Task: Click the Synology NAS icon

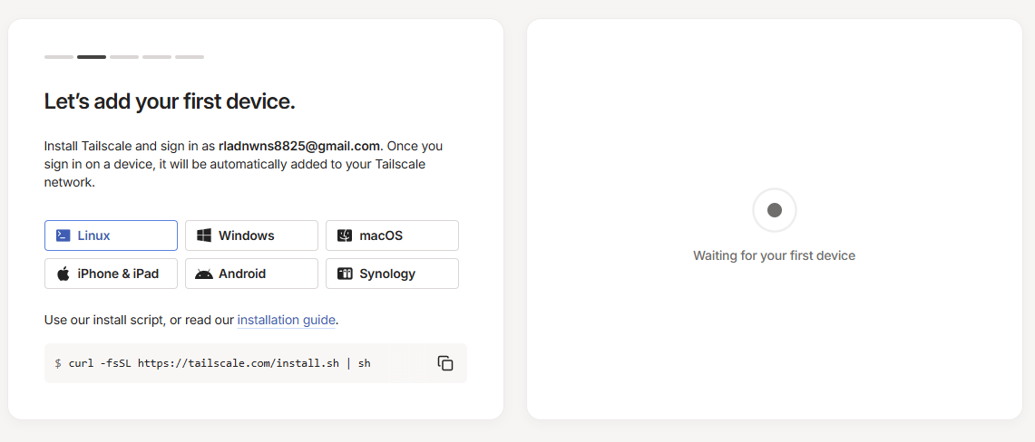Action: pyautogui.click(x=345, y=274)
